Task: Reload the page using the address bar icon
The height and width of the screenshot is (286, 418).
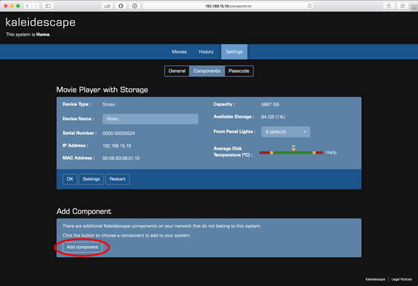Action: [x=309, y=6]
